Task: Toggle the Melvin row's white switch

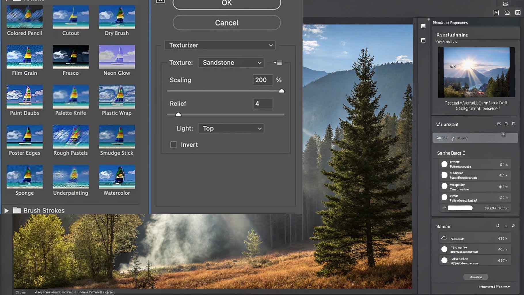Action: click(444, 197)
